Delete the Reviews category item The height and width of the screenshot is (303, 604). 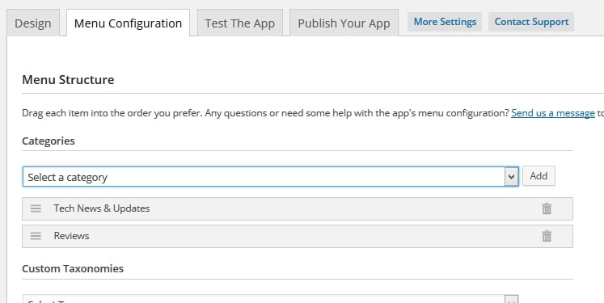[x=547, y=236]
